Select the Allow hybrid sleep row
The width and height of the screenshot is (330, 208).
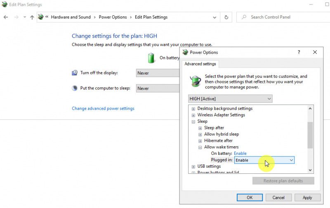coord(222,134)
